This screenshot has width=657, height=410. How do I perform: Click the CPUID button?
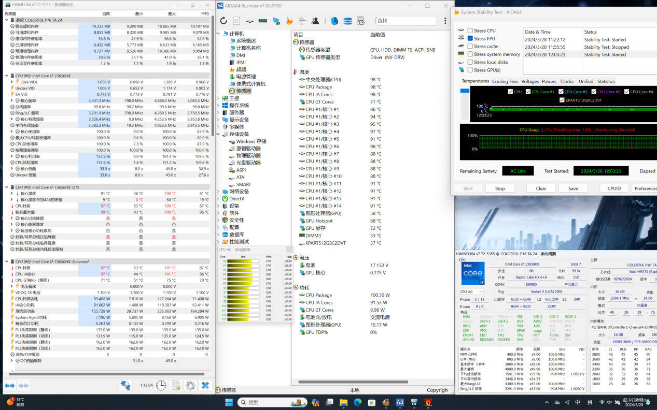614,188
